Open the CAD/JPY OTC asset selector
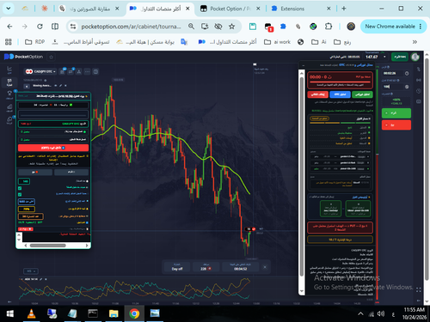The width and height of the screenshot is (430, 322). [40, 71]
